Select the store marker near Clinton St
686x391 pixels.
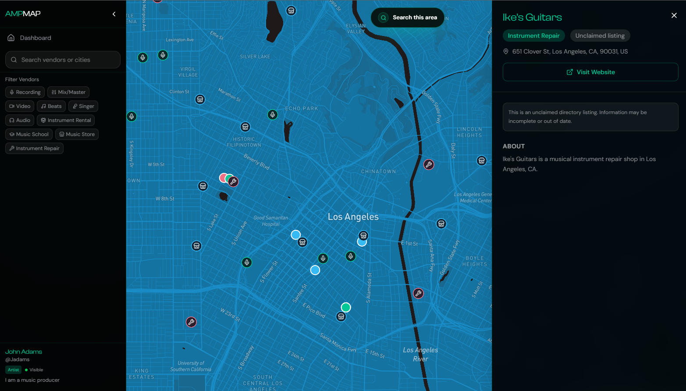coord(200,100)
